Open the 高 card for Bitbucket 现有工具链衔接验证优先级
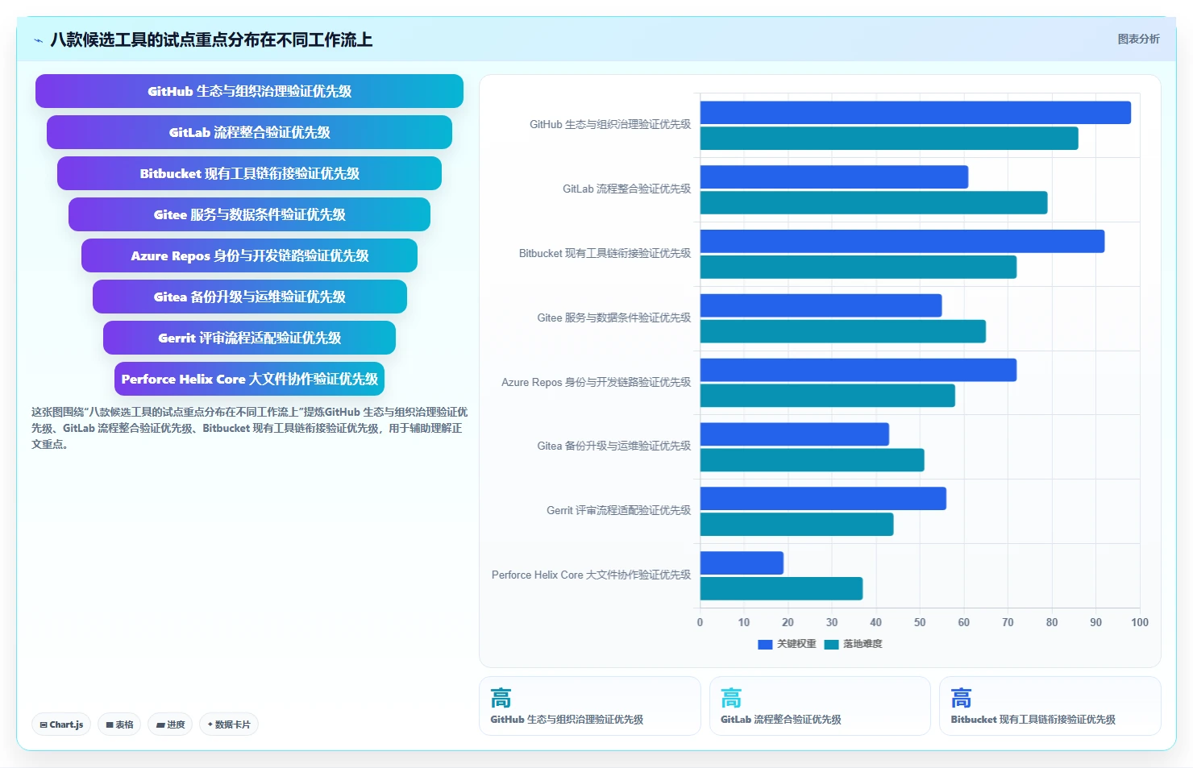Viewport: 1193px width, 768px height. point(1050,706)
